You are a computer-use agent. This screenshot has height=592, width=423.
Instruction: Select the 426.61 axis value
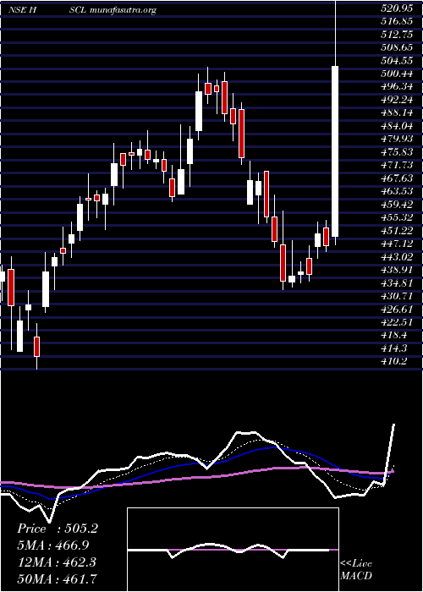click(396, 309)
